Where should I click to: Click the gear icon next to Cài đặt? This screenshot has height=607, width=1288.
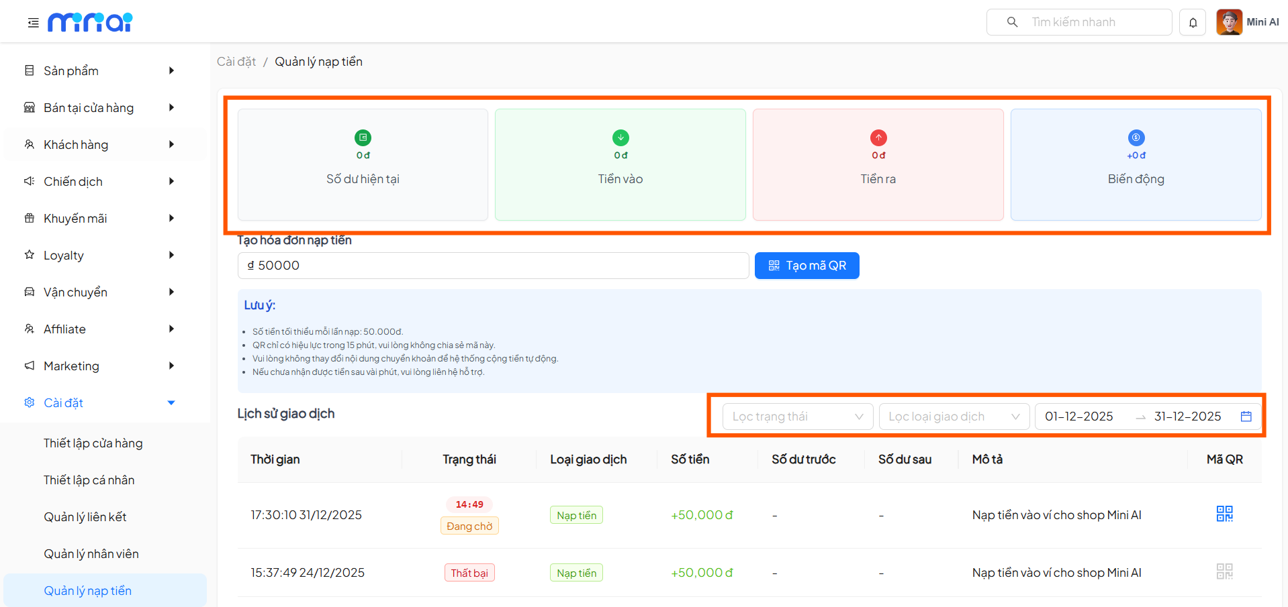[28, 402]
